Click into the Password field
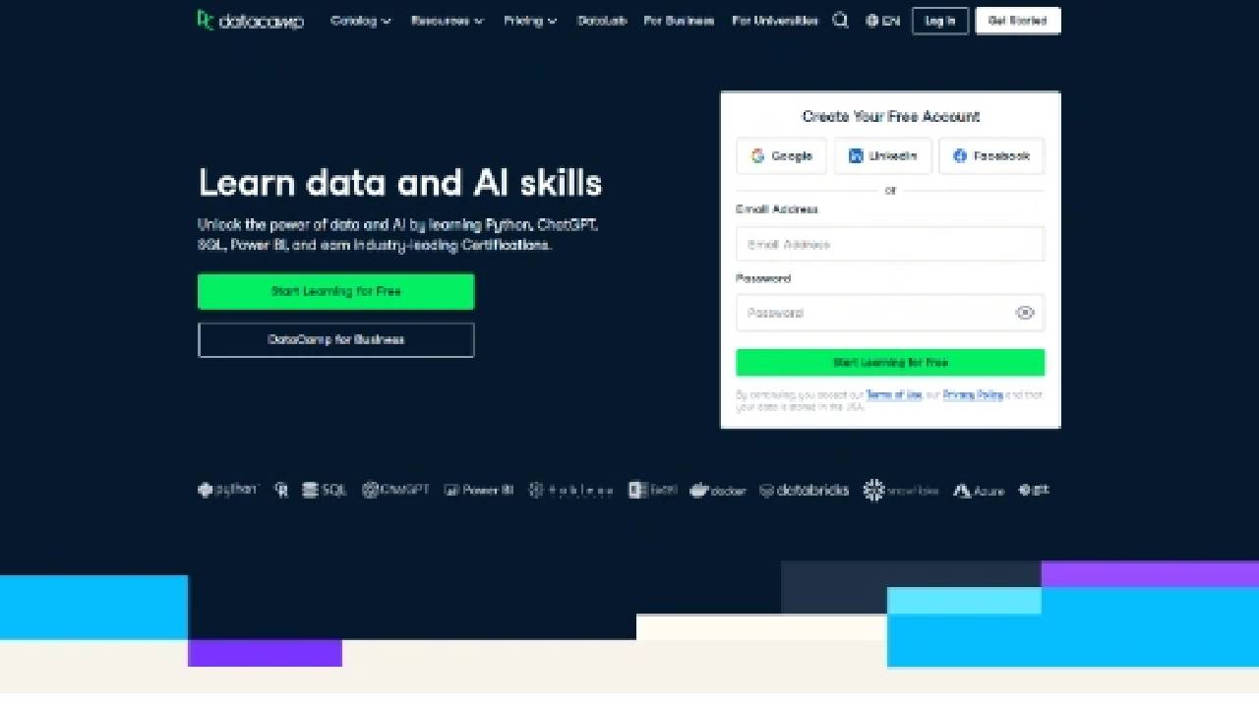 (x=890, y=313)
